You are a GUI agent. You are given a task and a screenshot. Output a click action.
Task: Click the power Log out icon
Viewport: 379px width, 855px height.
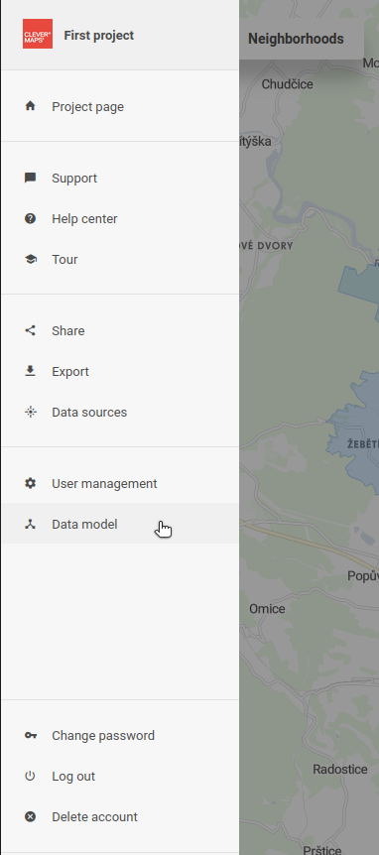point(30,776)
